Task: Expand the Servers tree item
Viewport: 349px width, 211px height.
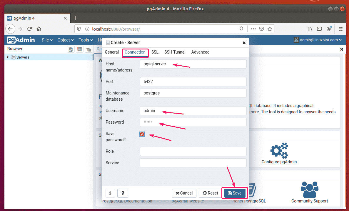Action: [8, 57]
